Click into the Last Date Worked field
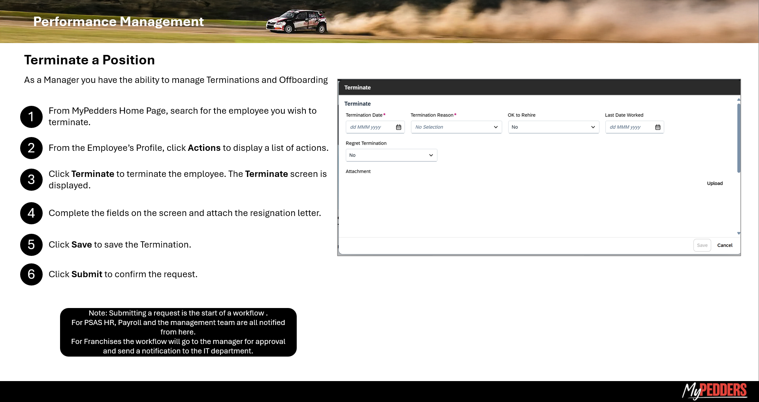This screenshot has height=402, width=759. point(634,127)
